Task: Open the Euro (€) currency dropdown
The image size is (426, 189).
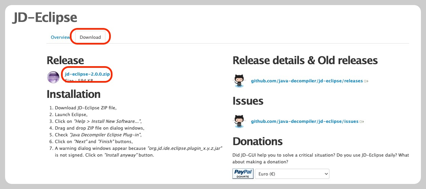Action: pos(292,174)
